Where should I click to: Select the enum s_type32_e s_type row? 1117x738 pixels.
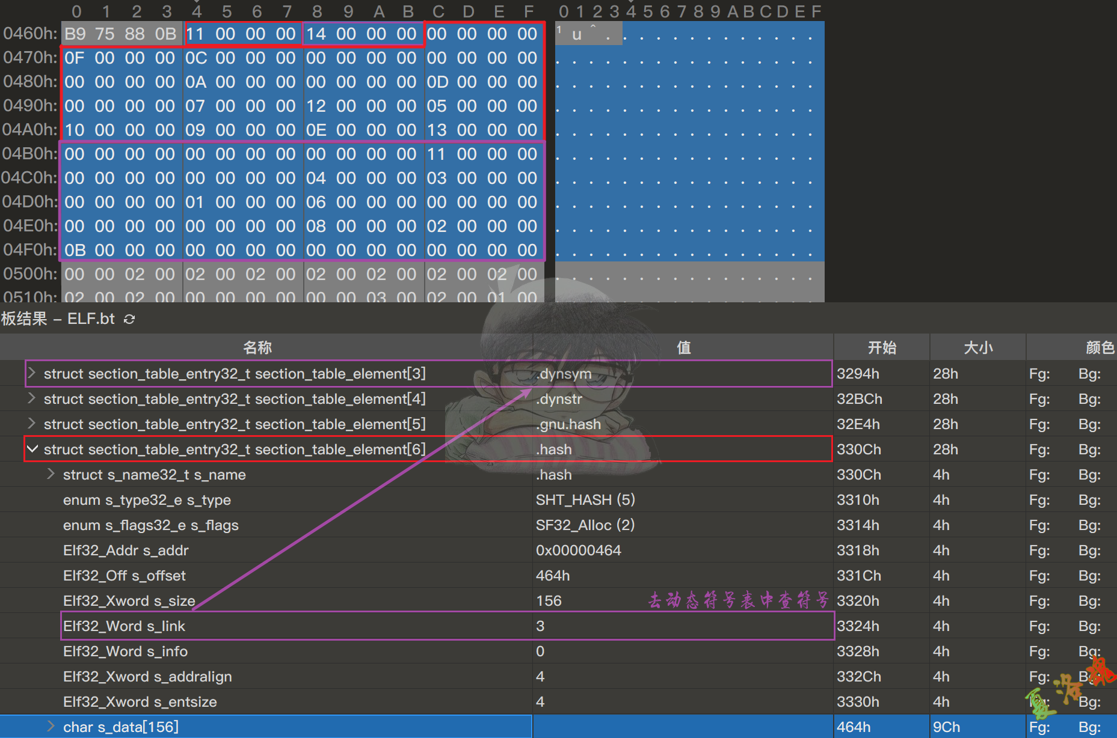click(147, 500)
